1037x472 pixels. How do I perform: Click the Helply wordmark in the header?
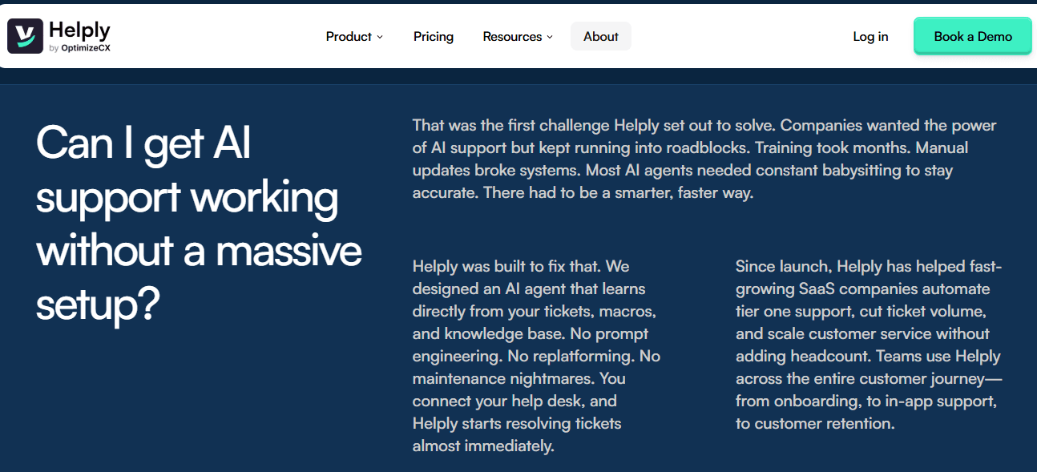click(79, 30)
